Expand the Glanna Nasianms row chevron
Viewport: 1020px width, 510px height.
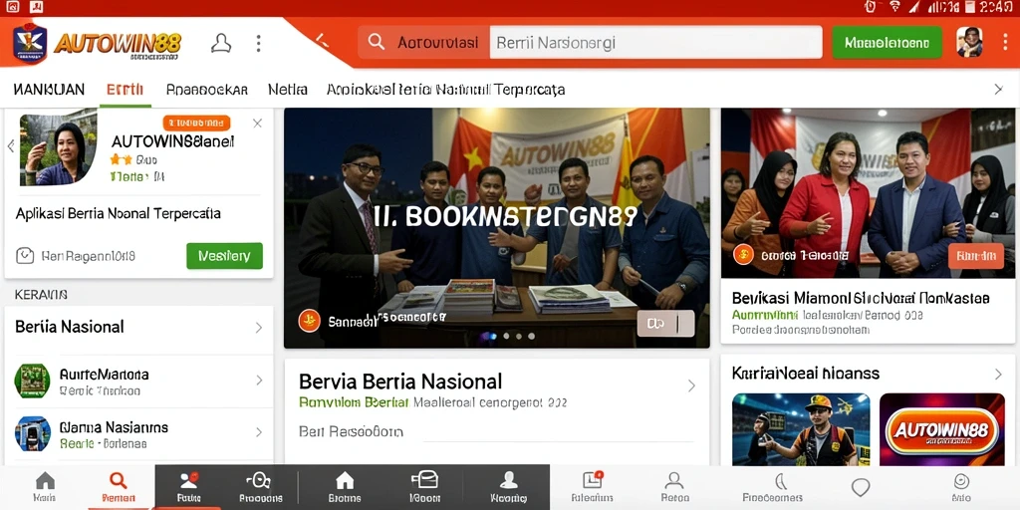(x=258, y=432)
